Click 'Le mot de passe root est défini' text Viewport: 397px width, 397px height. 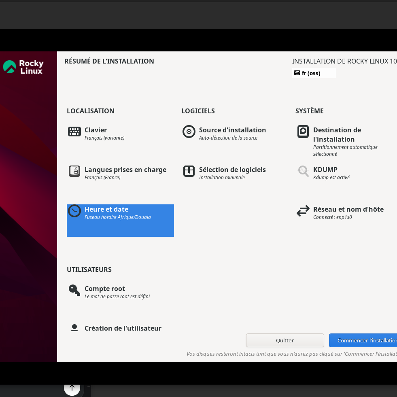117,297
